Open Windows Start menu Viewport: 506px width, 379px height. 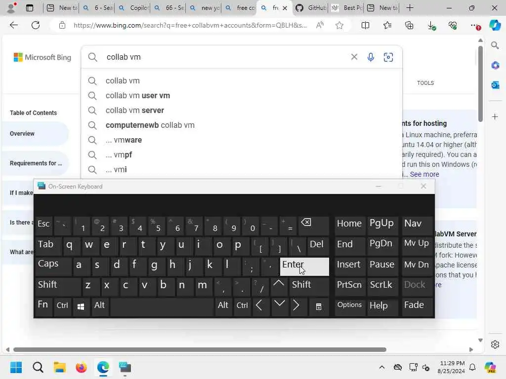[x=16, y=367]
